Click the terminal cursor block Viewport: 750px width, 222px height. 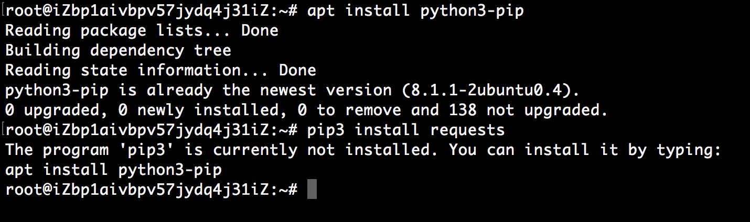(312, 190)
